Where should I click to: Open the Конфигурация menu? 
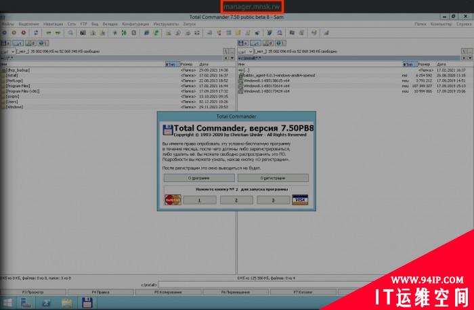click(x=135, y=24)
